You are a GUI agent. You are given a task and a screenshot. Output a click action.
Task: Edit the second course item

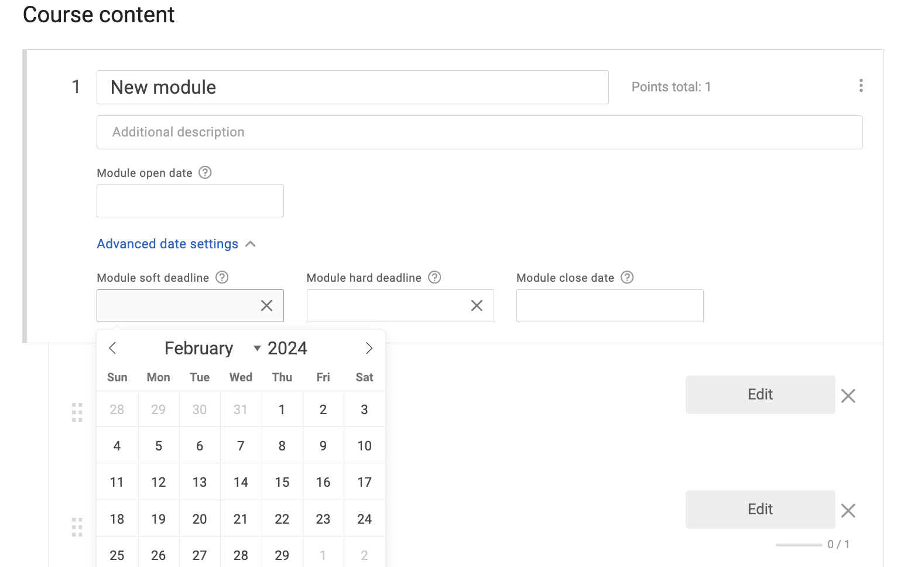759,509
